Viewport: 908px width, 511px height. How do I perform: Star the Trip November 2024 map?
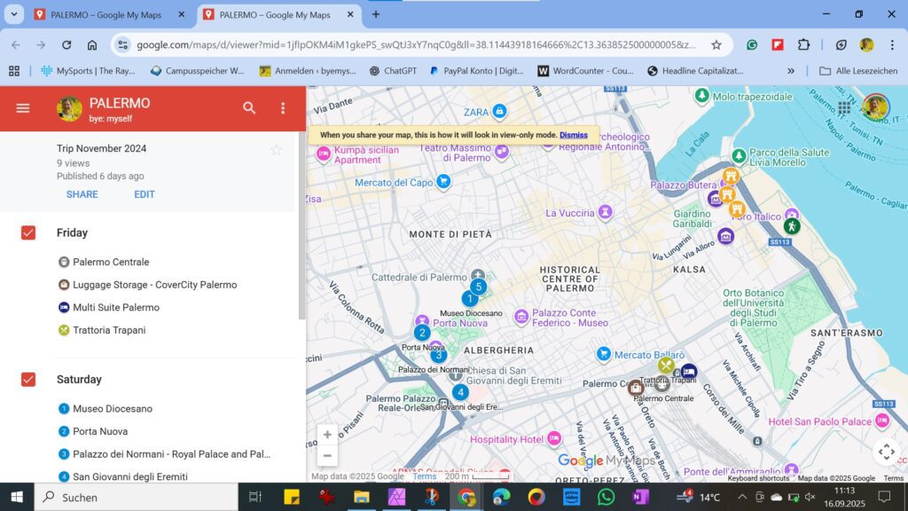(x=277, y=149)
